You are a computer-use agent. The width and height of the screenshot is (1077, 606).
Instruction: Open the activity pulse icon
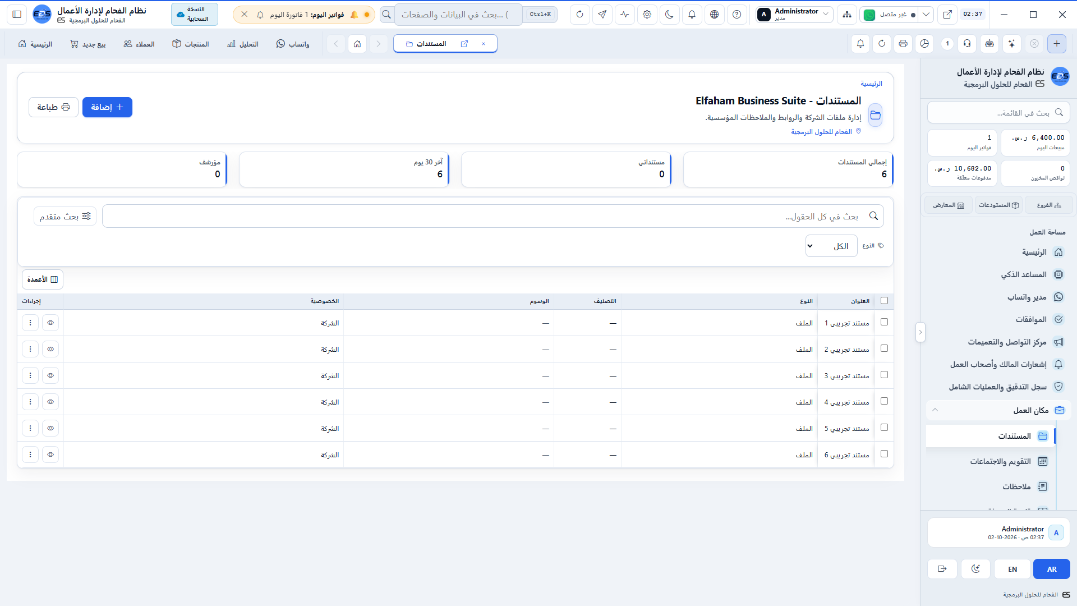[x=624, y=15]
